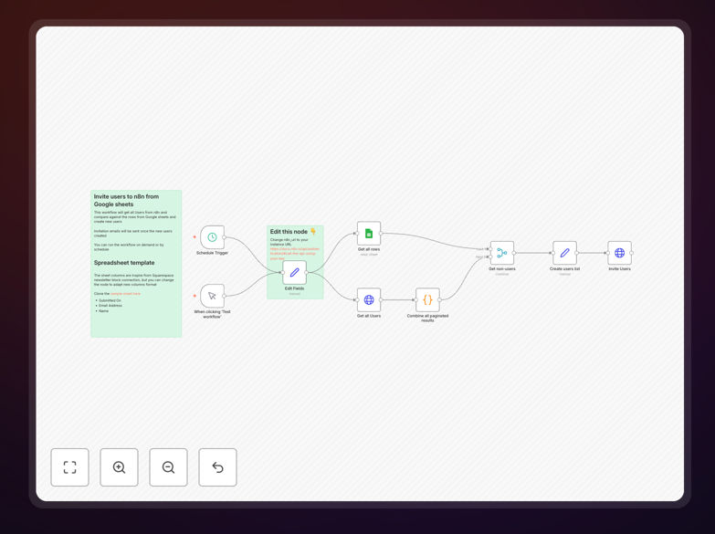Select the 'Invite users to n8n from Google sheets' heading
Viewport: 715px width, 534px height.
point(126,200)
